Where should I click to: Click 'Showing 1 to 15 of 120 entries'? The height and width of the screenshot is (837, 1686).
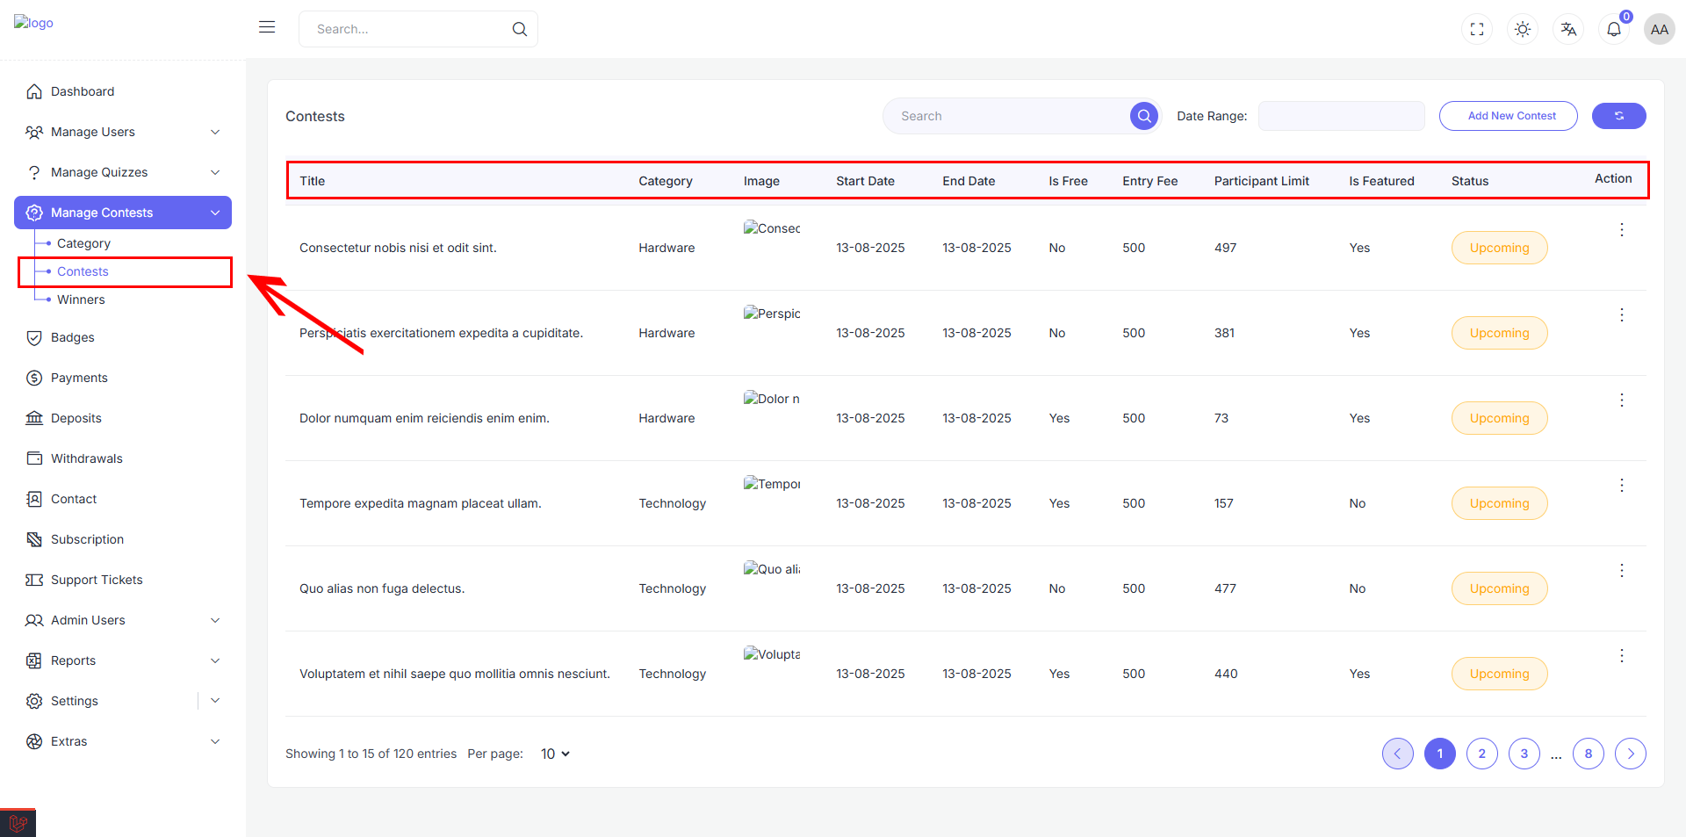click(371, 754)
